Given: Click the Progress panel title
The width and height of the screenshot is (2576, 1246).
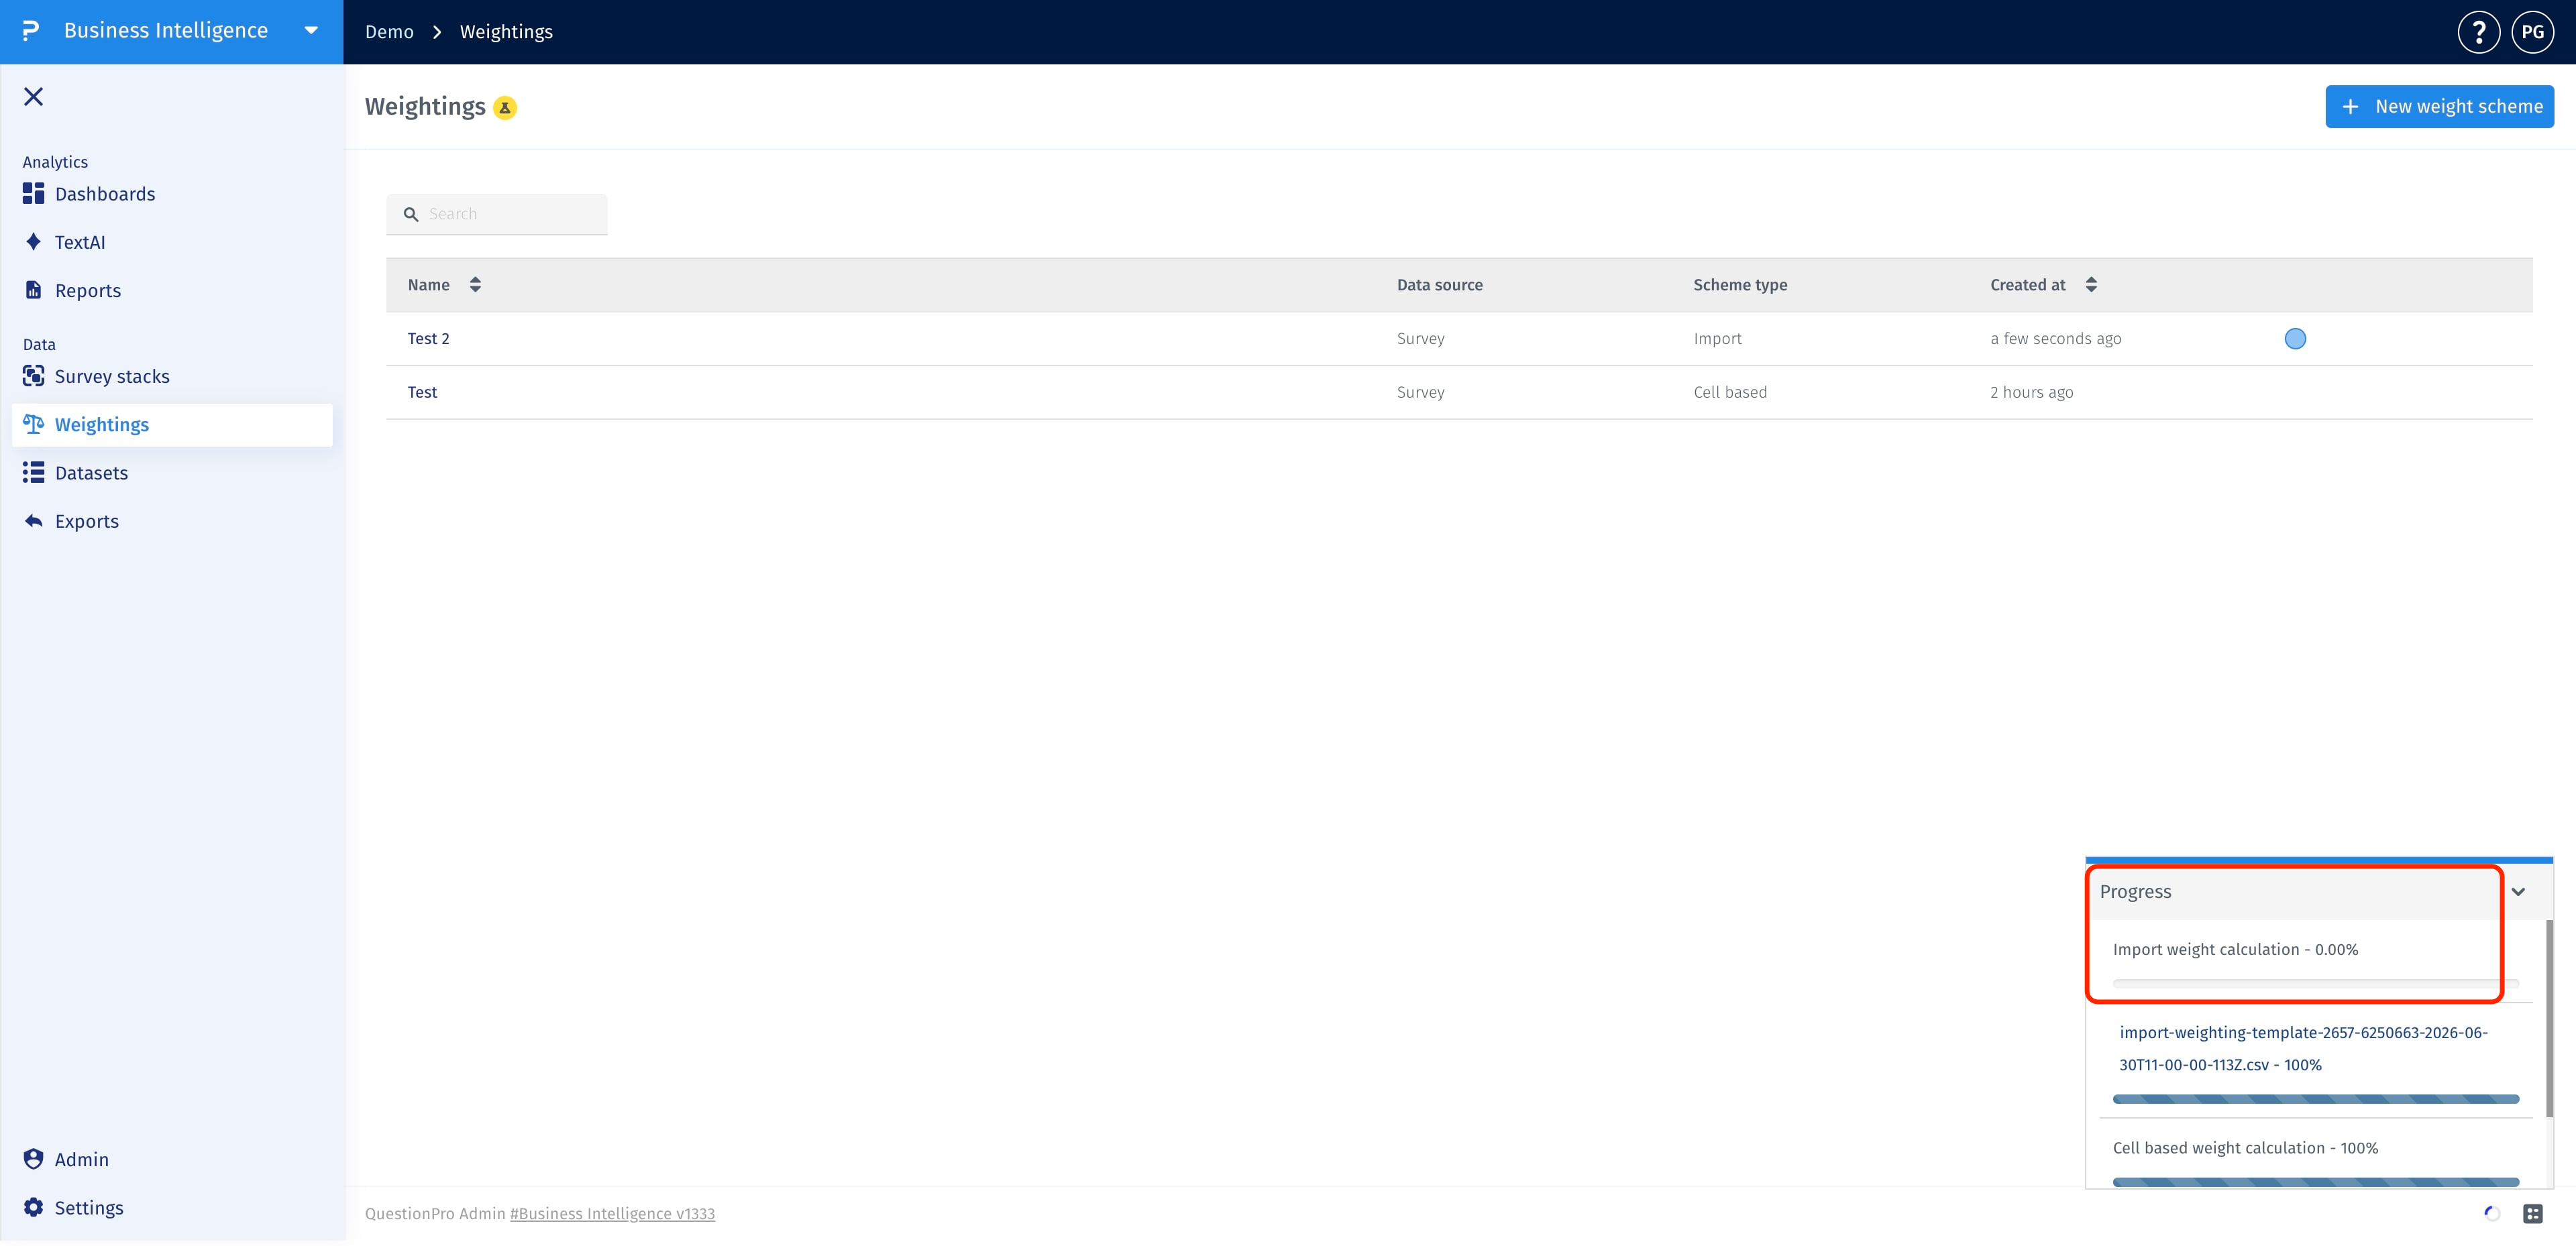Looking at the screenshot, I should (2135, 892).
